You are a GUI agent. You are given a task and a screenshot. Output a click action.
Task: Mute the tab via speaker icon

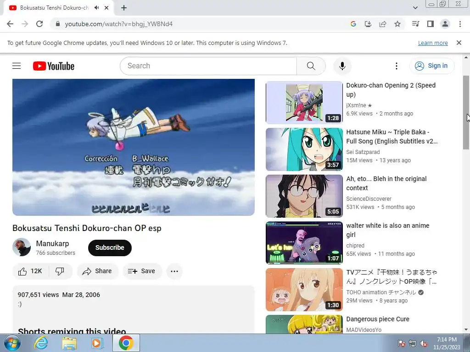96,8
